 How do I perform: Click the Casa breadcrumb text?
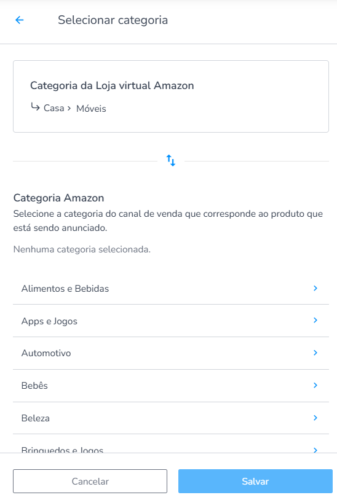(x=54, y=108)
